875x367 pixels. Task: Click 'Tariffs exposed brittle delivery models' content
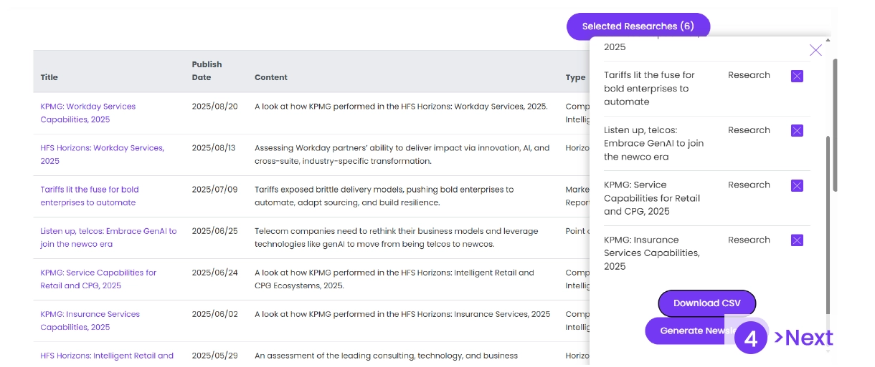(384, 196)
